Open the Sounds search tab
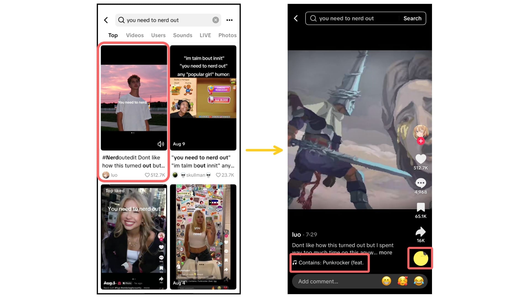Viewport: 530px width, 298px height. tap(182, 35)
